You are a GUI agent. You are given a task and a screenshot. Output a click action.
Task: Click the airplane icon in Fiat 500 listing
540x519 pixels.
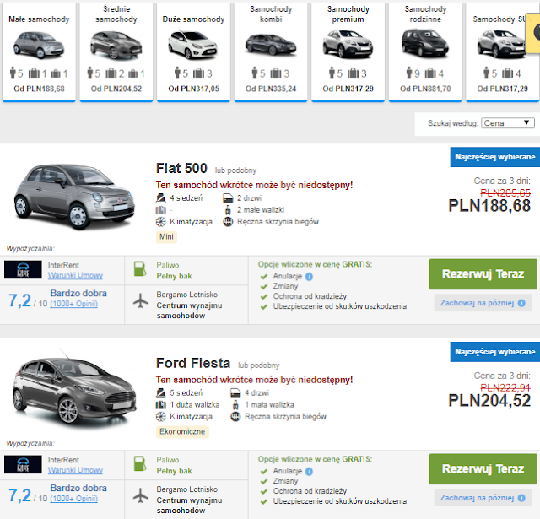tap(141, 301)
